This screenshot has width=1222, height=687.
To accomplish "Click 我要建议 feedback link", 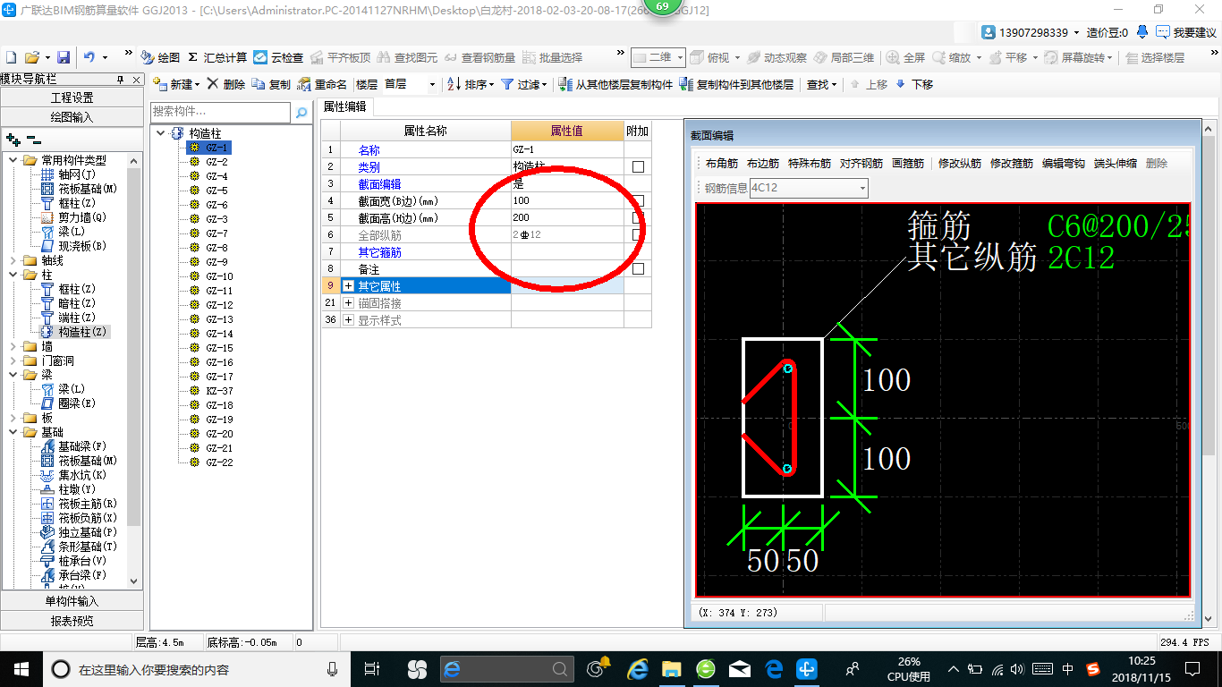I will click(1186, 32).
